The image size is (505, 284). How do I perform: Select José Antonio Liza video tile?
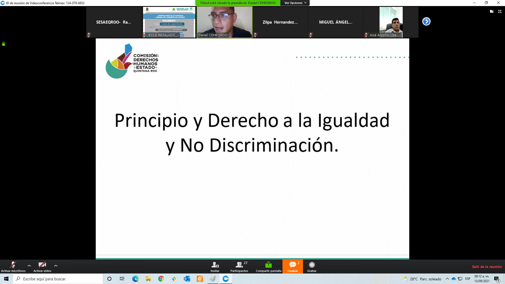391,22
